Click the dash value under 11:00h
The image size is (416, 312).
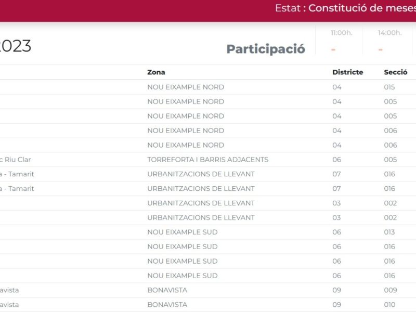point(333,49)
